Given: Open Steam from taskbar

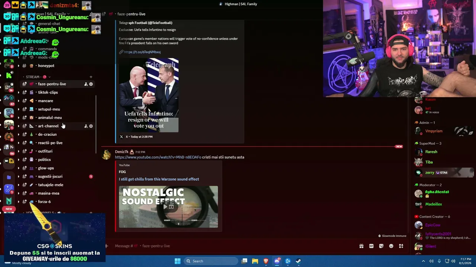Looking at the screenshot, I should pos(299,261).
